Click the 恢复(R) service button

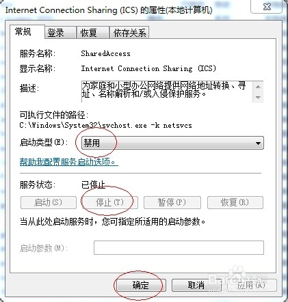click(235, 202)
